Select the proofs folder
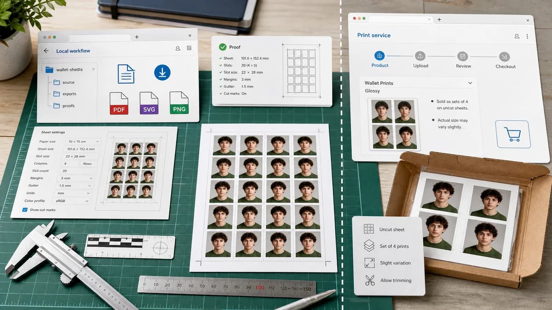The height and width of the screenshot is (310, 552). (64, 106)
